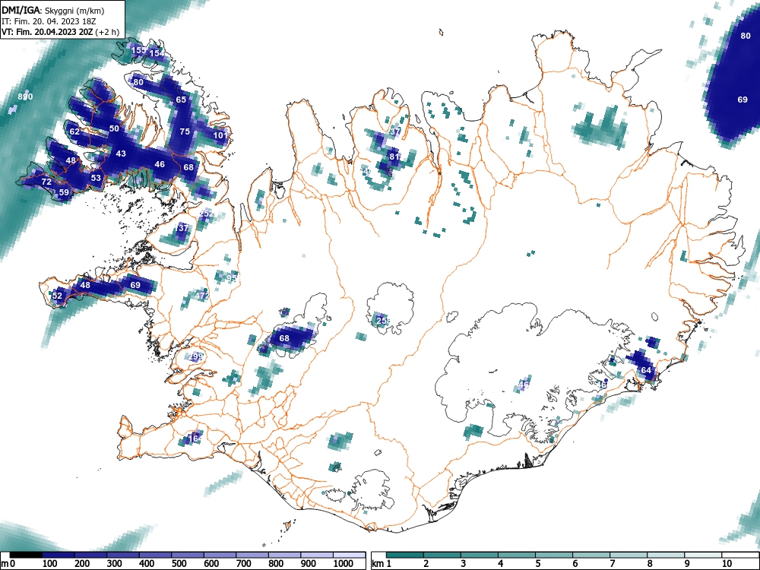Click the 'km 1' label on the kilometre legend

pyautogui.click(x=382, y=564)
